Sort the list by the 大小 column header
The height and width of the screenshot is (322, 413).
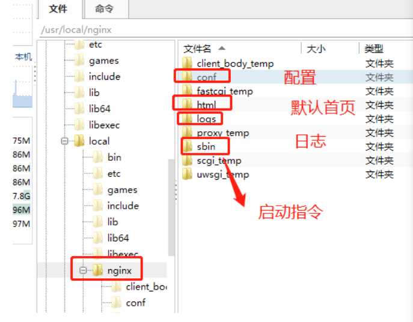[x=316, y=49]
